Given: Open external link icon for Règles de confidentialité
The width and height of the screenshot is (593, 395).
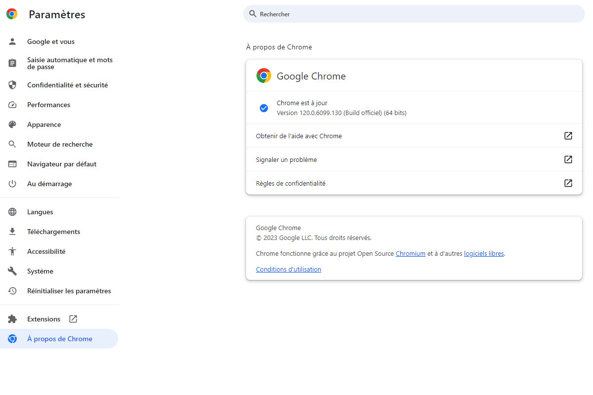Looking at the screenshot, I should [x=568, y=183].
